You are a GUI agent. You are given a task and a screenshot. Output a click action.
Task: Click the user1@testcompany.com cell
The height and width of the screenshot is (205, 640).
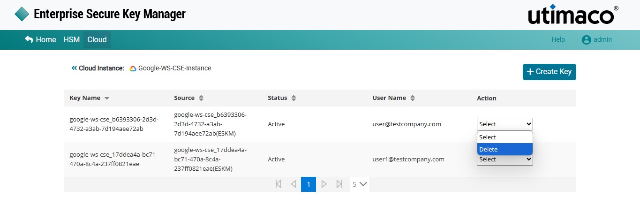[408, 159]
